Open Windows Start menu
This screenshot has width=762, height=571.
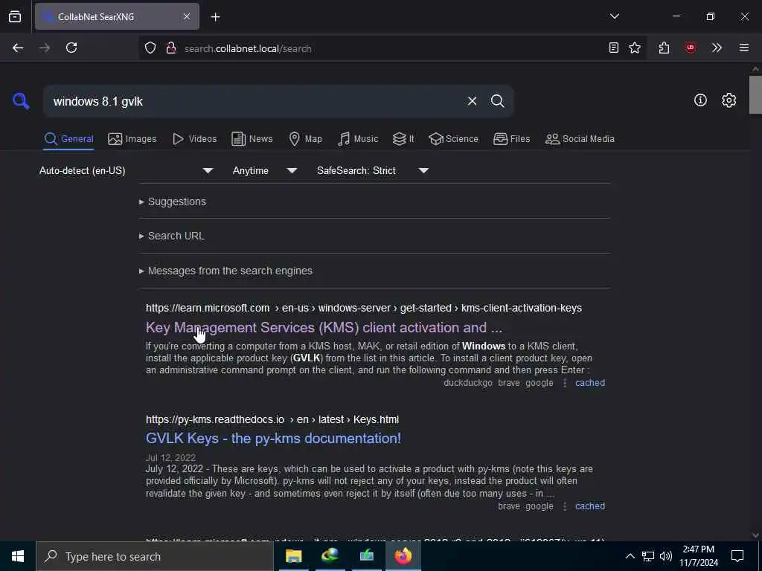point(18,556)
